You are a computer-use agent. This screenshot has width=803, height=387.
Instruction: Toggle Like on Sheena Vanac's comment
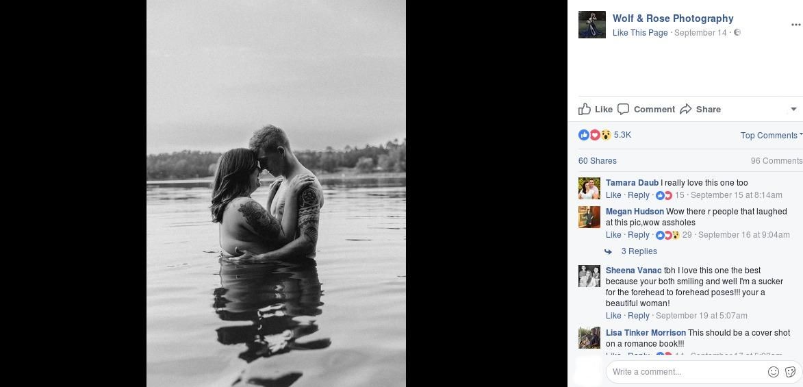(613, 316)
